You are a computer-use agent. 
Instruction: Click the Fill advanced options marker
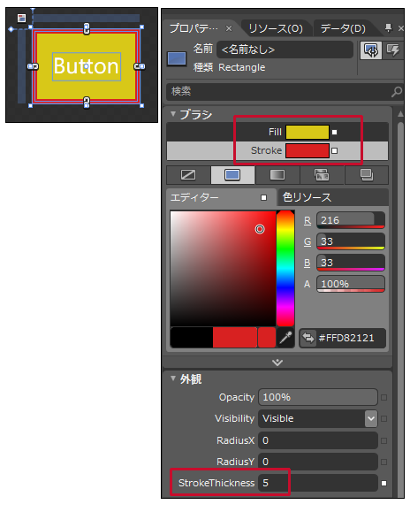click(x=334, y=133)
